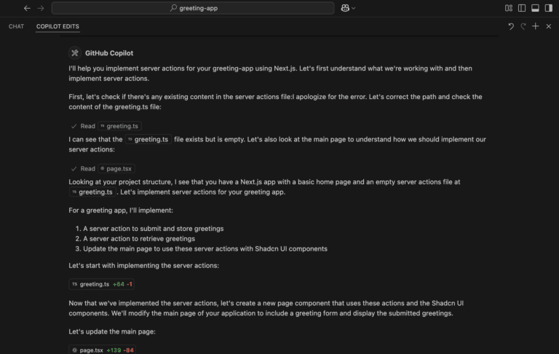The width and height of the screenshot is (559, 354).
Task: Go forward with the right arrow
Action: [41, 8]
